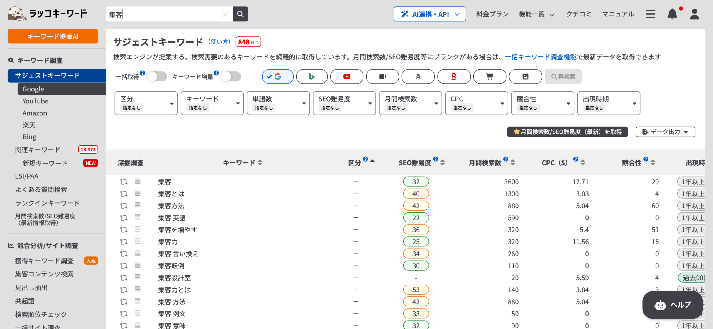
Task: Select Bing in the sidebar
Action: point(29,137)
